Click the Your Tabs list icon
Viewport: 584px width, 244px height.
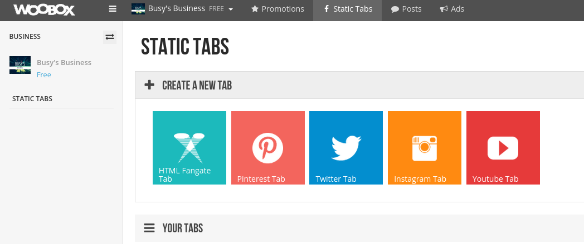click(149, 228)
